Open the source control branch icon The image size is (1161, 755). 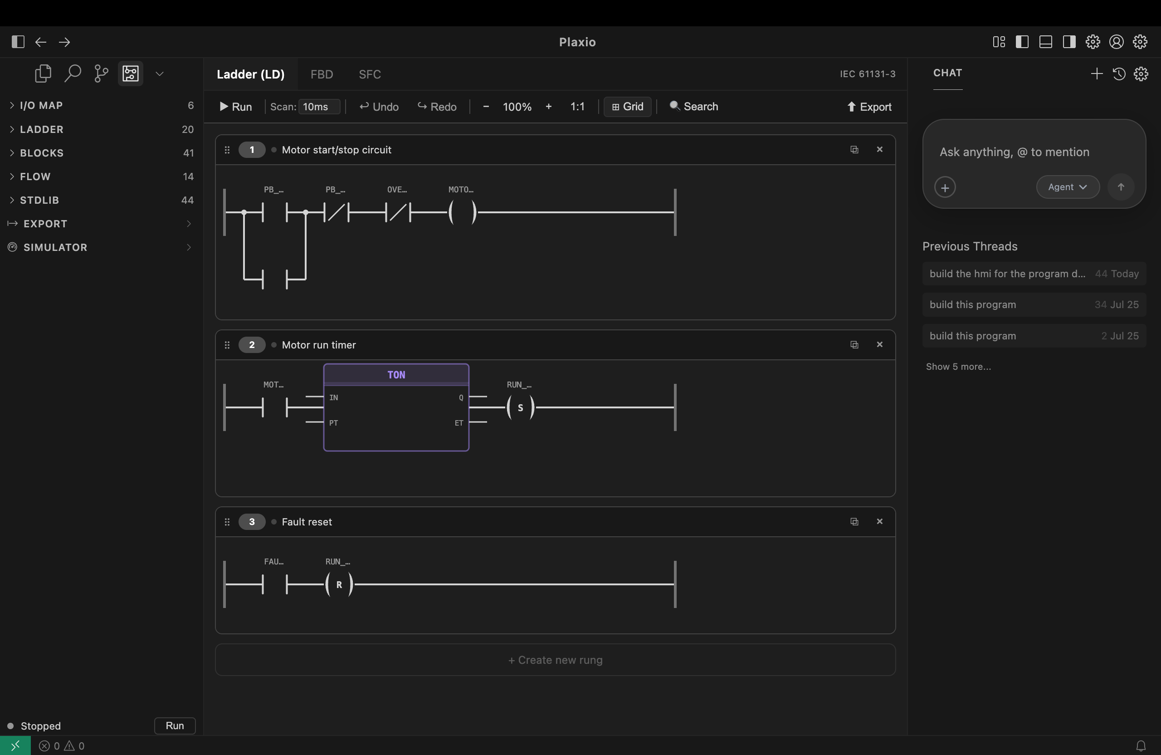pos(101,74)
